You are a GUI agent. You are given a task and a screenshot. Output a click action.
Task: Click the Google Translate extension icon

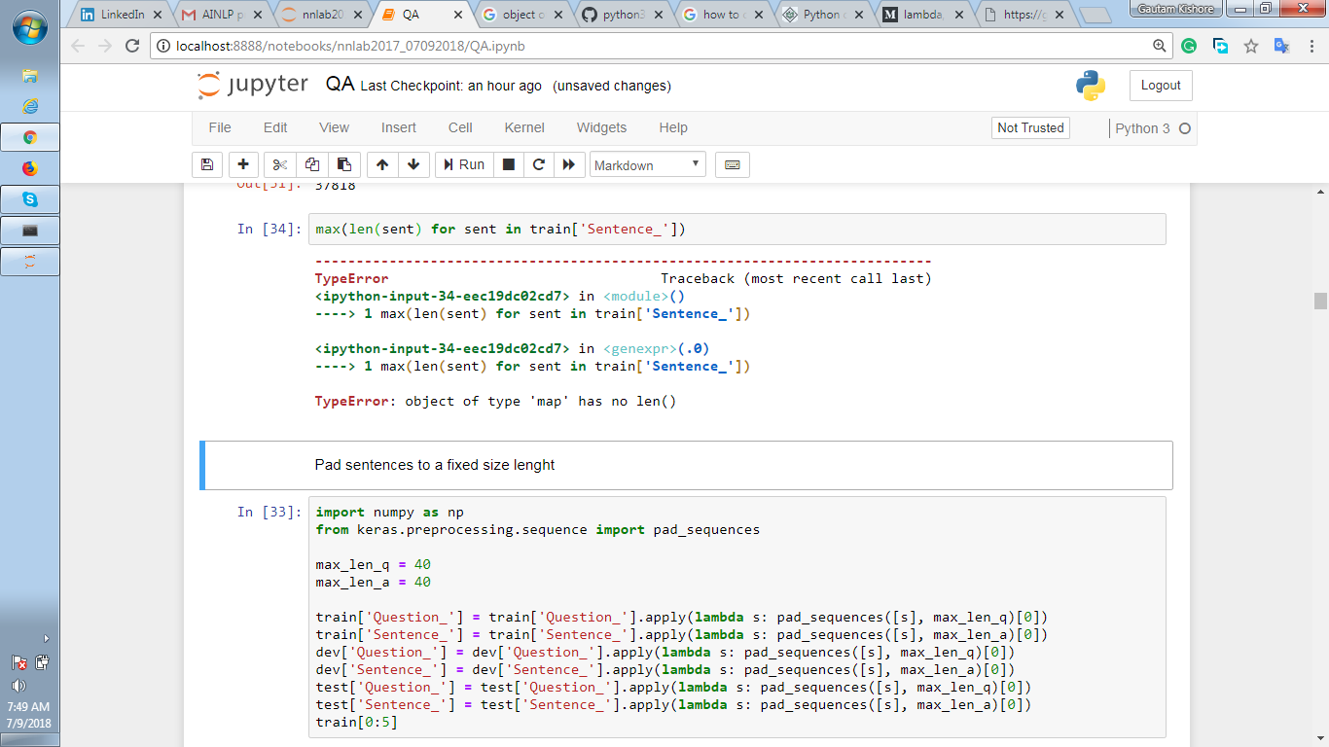pos(1282,46)
